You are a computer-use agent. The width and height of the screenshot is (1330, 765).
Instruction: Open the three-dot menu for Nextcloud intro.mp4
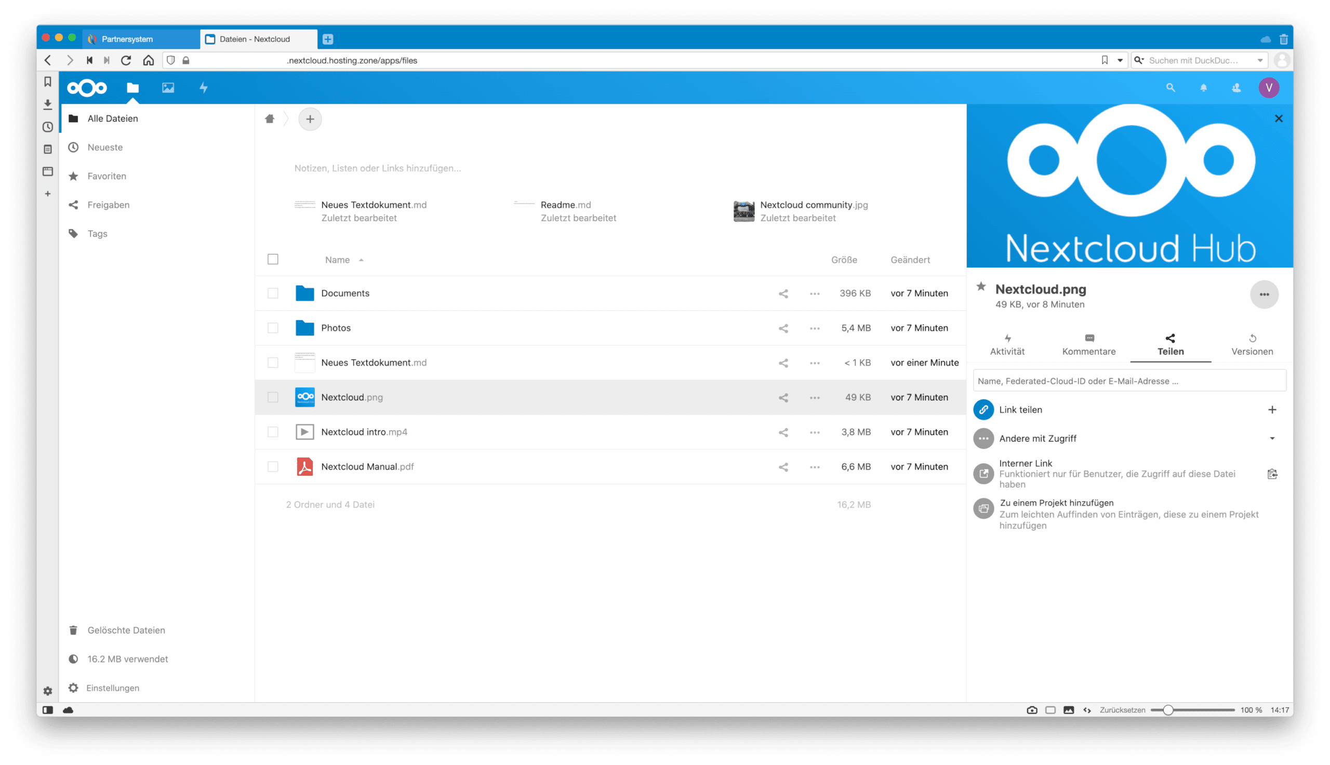point(815,433)
